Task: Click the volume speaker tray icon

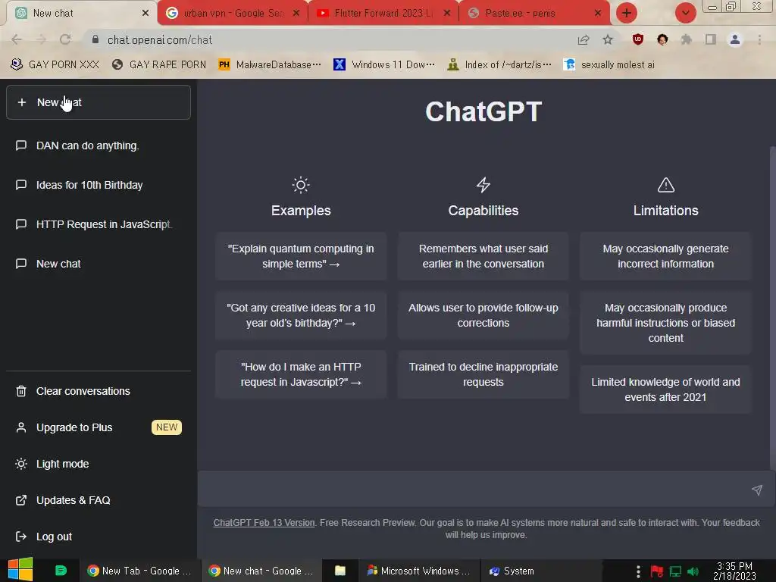Action: pyautogui.click(x=693, y=571)
